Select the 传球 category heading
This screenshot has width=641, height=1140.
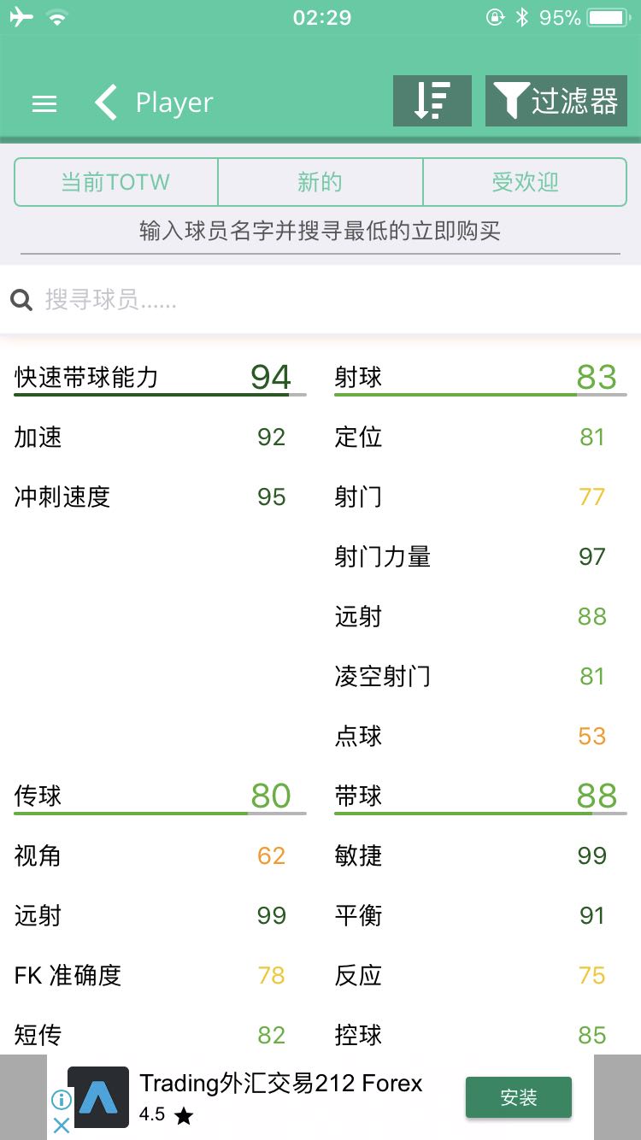pyautogui.click(x=38, y=796)
